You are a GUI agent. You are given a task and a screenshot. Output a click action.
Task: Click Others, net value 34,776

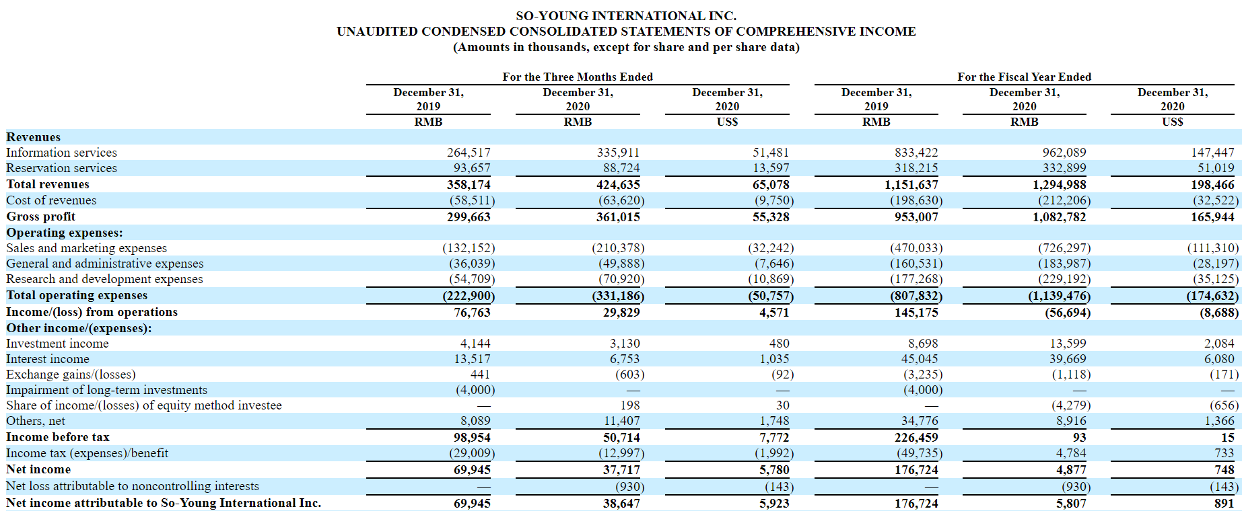pyautogui.click(x=920, y=421)
